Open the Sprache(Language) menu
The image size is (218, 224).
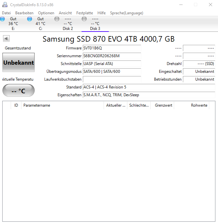127,13
